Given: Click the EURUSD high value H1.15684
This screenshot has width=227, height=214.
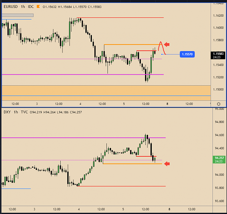Looking at the screenshot, I should click(x=65, y=7).
